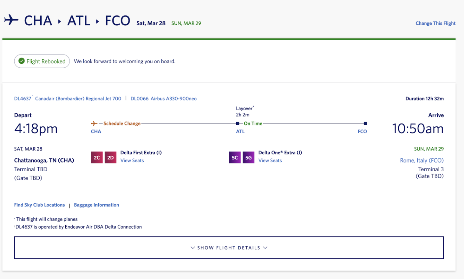Click the Flight Rebooked status pill
The width and height of the screenshot is (464, 279).
point(42,61)
